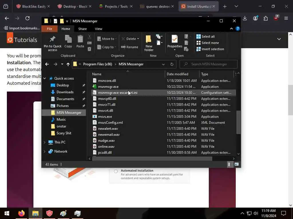Open Firefox hamburger menu
The image size is (293, 219).
286,18
